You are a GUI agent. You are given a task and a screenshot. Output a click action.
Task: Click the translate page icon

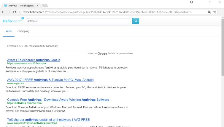pyautogui.click(x=209, y=12)
